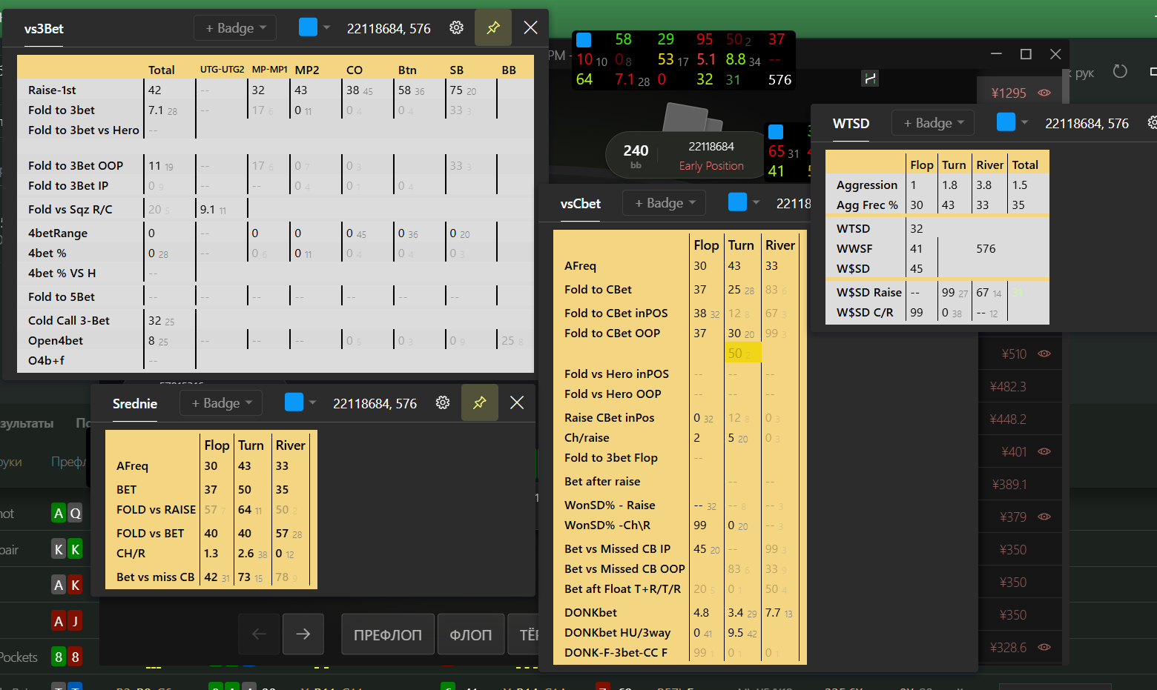Screen dimensions: 1157x690
Task: Click the forward arrow navigation button
Action: pyautogui.click(x=303, y=634)
